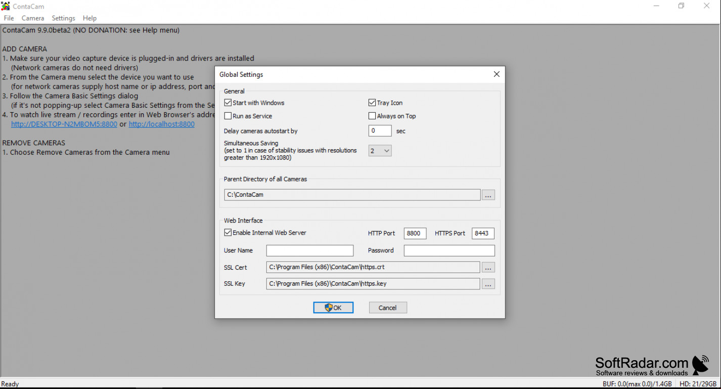Click the Delay cameras autostart by label
Viewport: 721px width, 389px height.
[261, 131]
